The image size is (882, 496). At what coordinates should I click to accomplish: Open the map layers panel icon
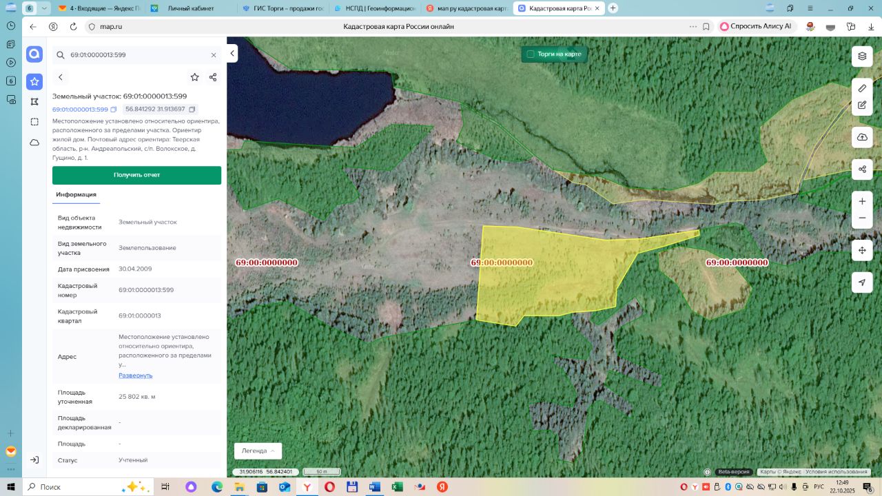click(x=862, y=56)
